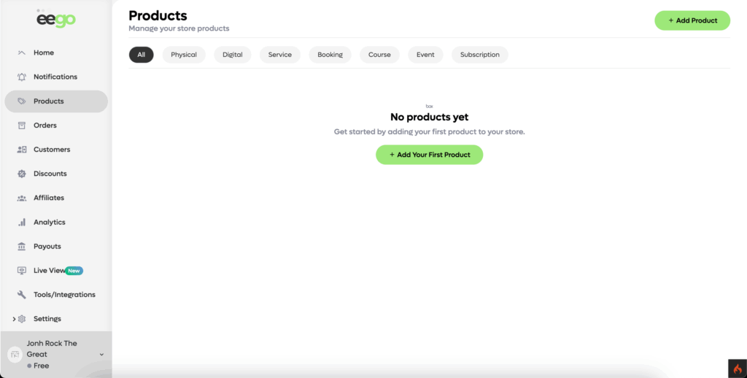The height and width of the screenshot is (378, 747).
Task: Click the Payouts bank icon
Action: coord(22,247)
